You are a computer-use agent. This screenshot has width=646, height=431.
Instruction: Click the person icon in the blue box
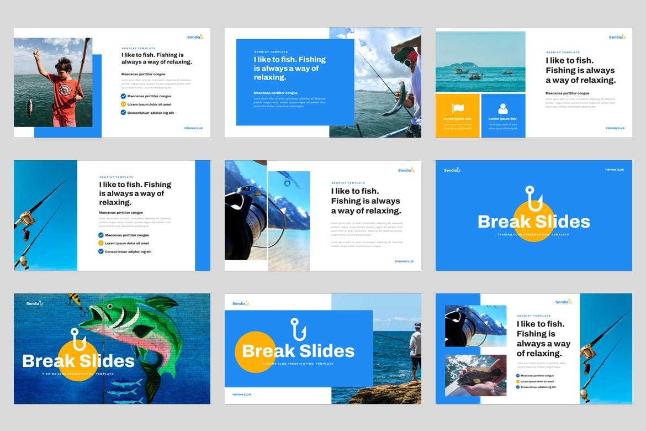(x=502, y=108)
